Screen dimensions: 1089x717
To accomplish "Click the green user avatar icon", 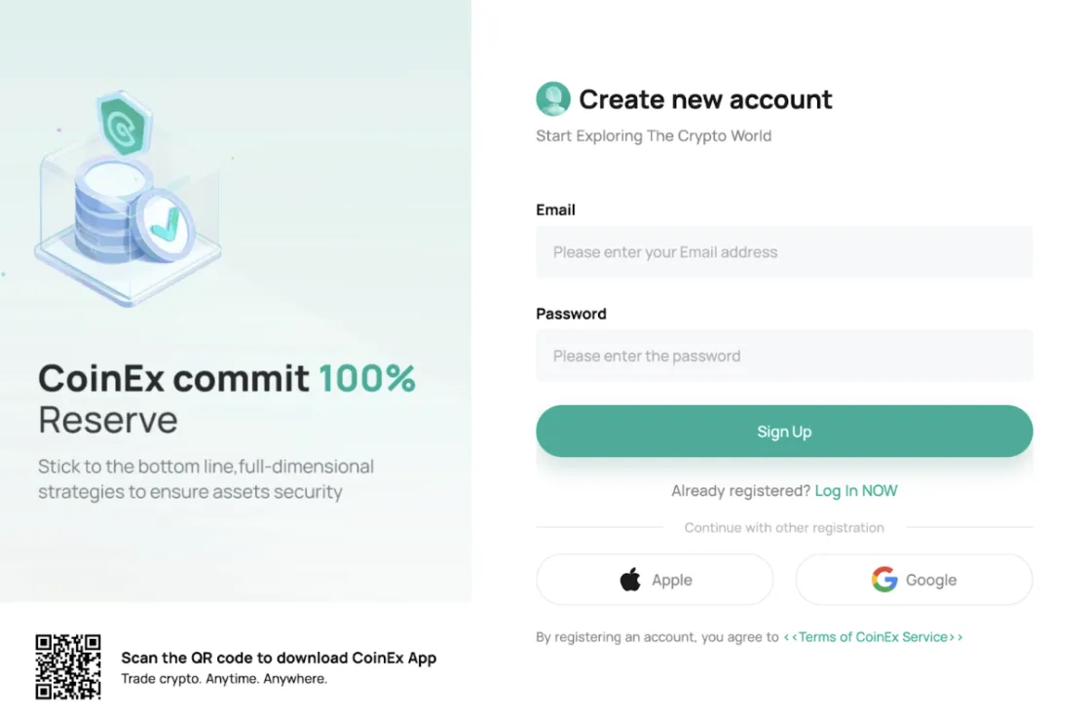I will (x=553, y=98).
